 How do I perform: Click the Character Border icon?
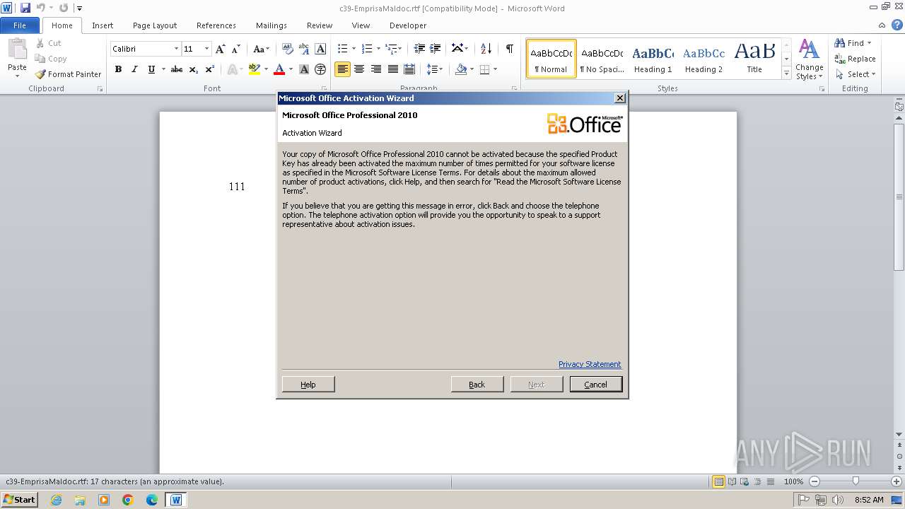pos(320,49)
